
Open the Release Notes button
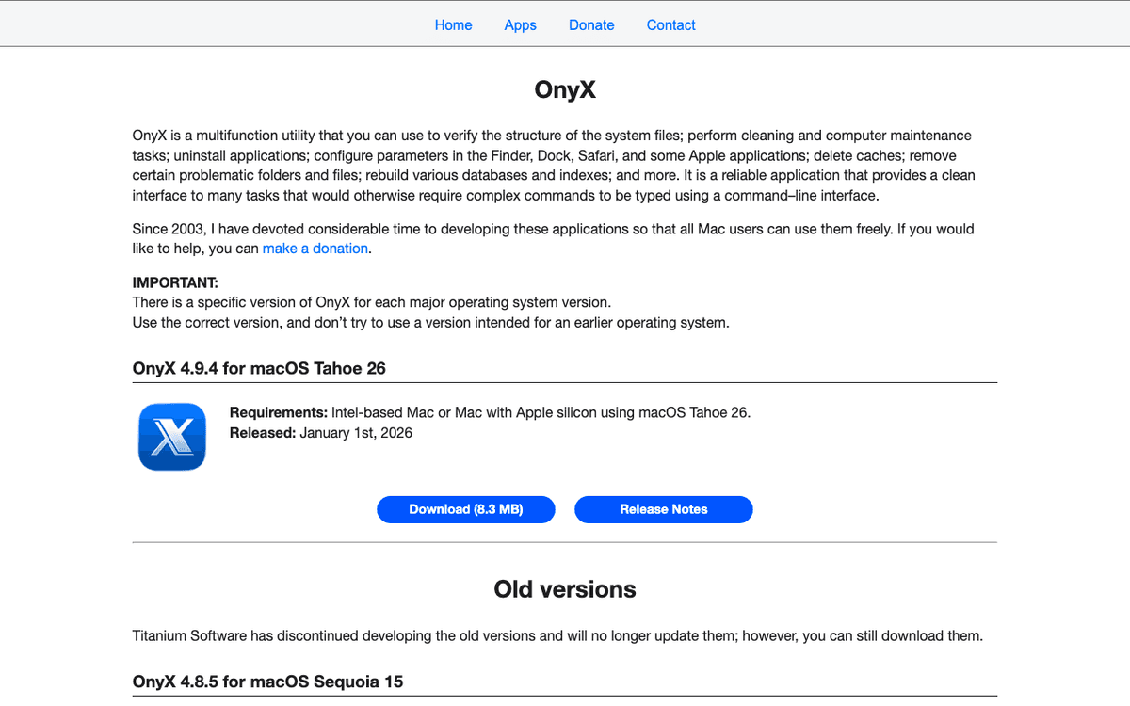tap(664, 509)
